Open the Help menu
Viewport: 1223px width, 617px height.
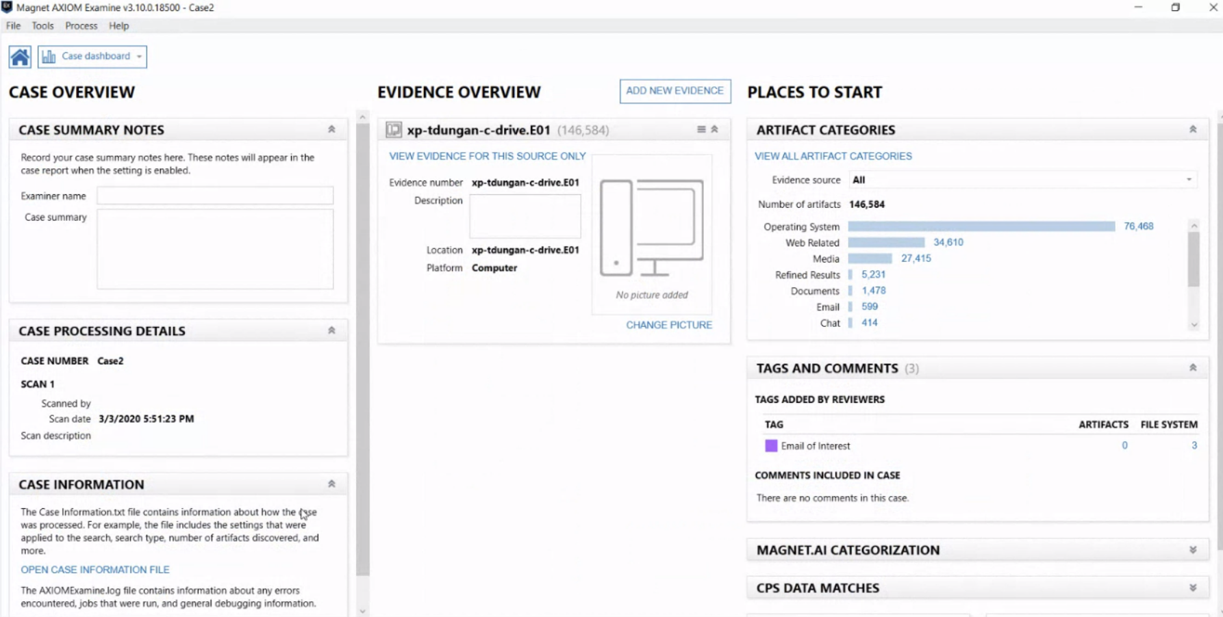tap(118, 26)
